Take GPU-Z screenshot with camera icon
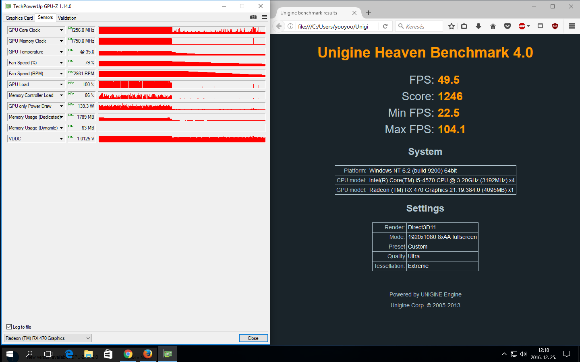The width and height of the screenshot is (580, 362). click(x=253, y=17)
